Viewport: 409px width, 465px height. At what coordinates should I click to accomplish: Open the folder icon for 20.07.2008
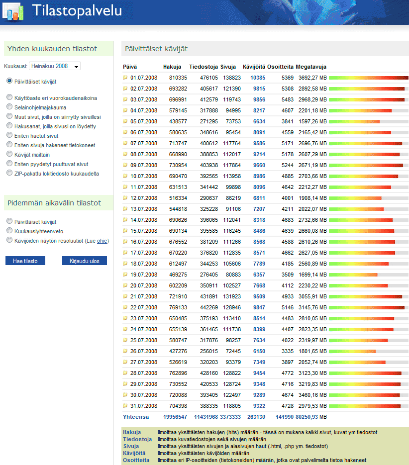[x=125, y=285]
